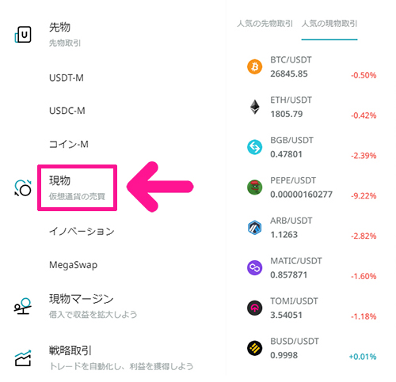Click the strategy trading (戦略取引) chart icon
Screen dimensions: 396x382
click(x=23, y=358)
